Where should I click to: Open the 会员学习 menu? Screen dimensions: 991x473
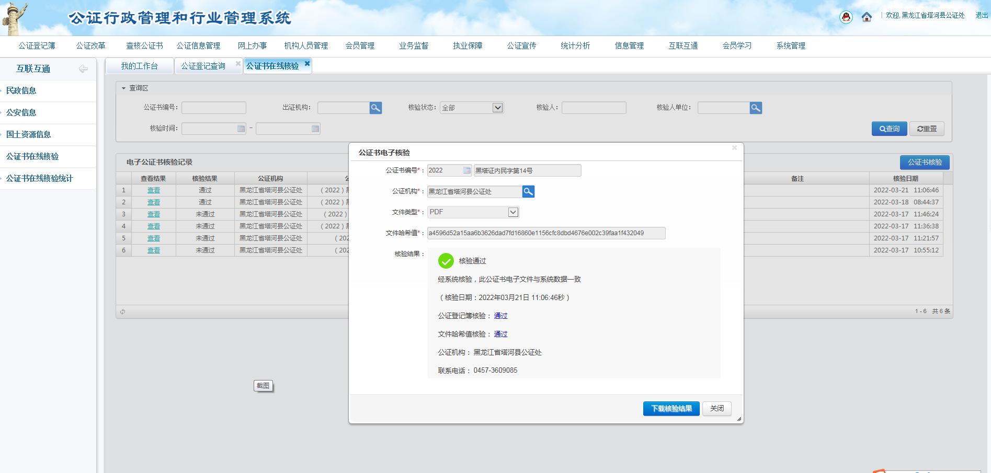click(x=737, y=45)
